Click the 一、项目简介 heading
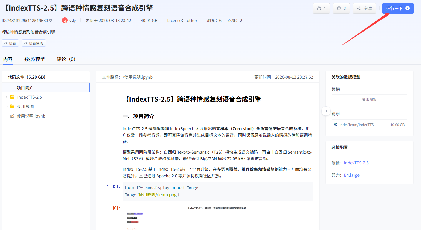 coord(138,116)
